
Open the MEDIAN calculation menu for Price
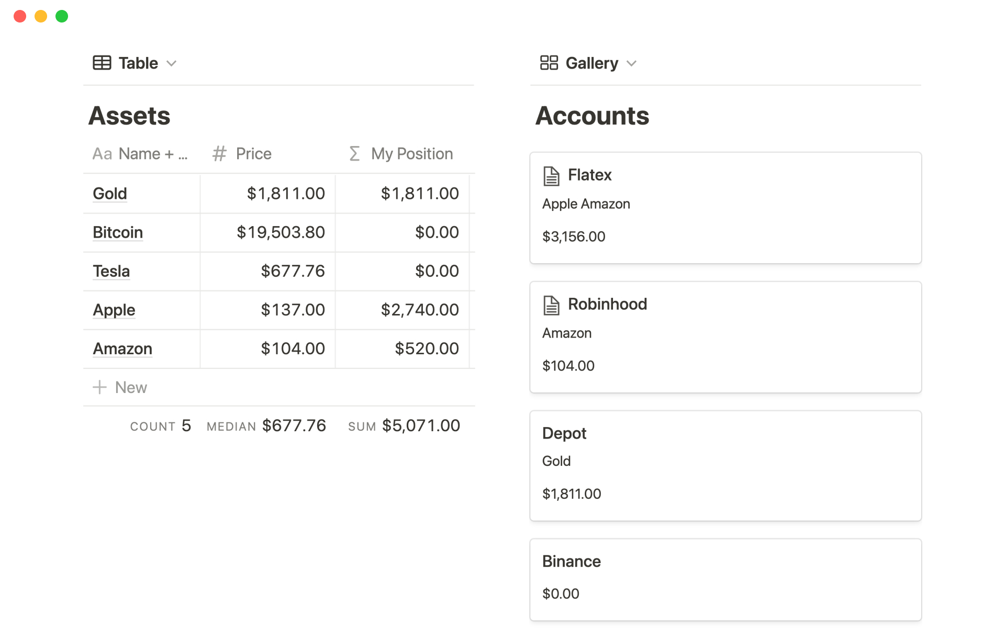click(x=266, y=426)
